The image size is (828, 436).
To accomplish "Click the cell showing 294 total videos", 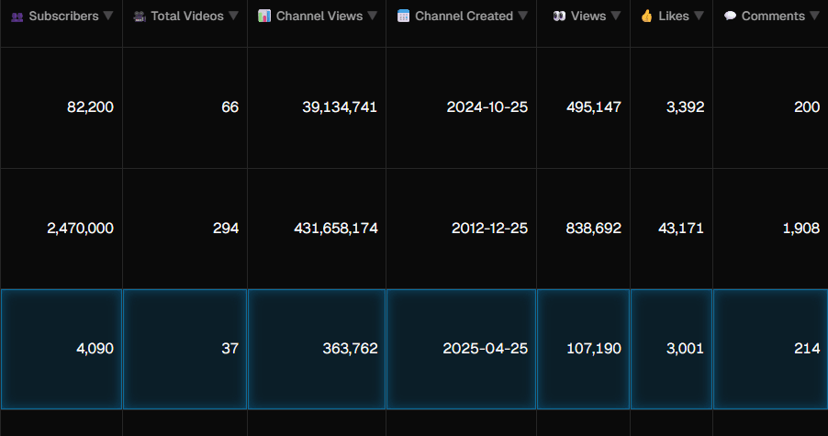I will [x=185, y=229].
